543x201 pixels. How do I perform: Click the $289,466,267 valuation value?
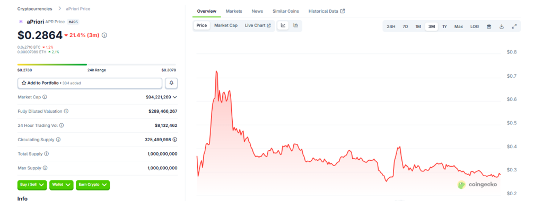click(163, 111)
